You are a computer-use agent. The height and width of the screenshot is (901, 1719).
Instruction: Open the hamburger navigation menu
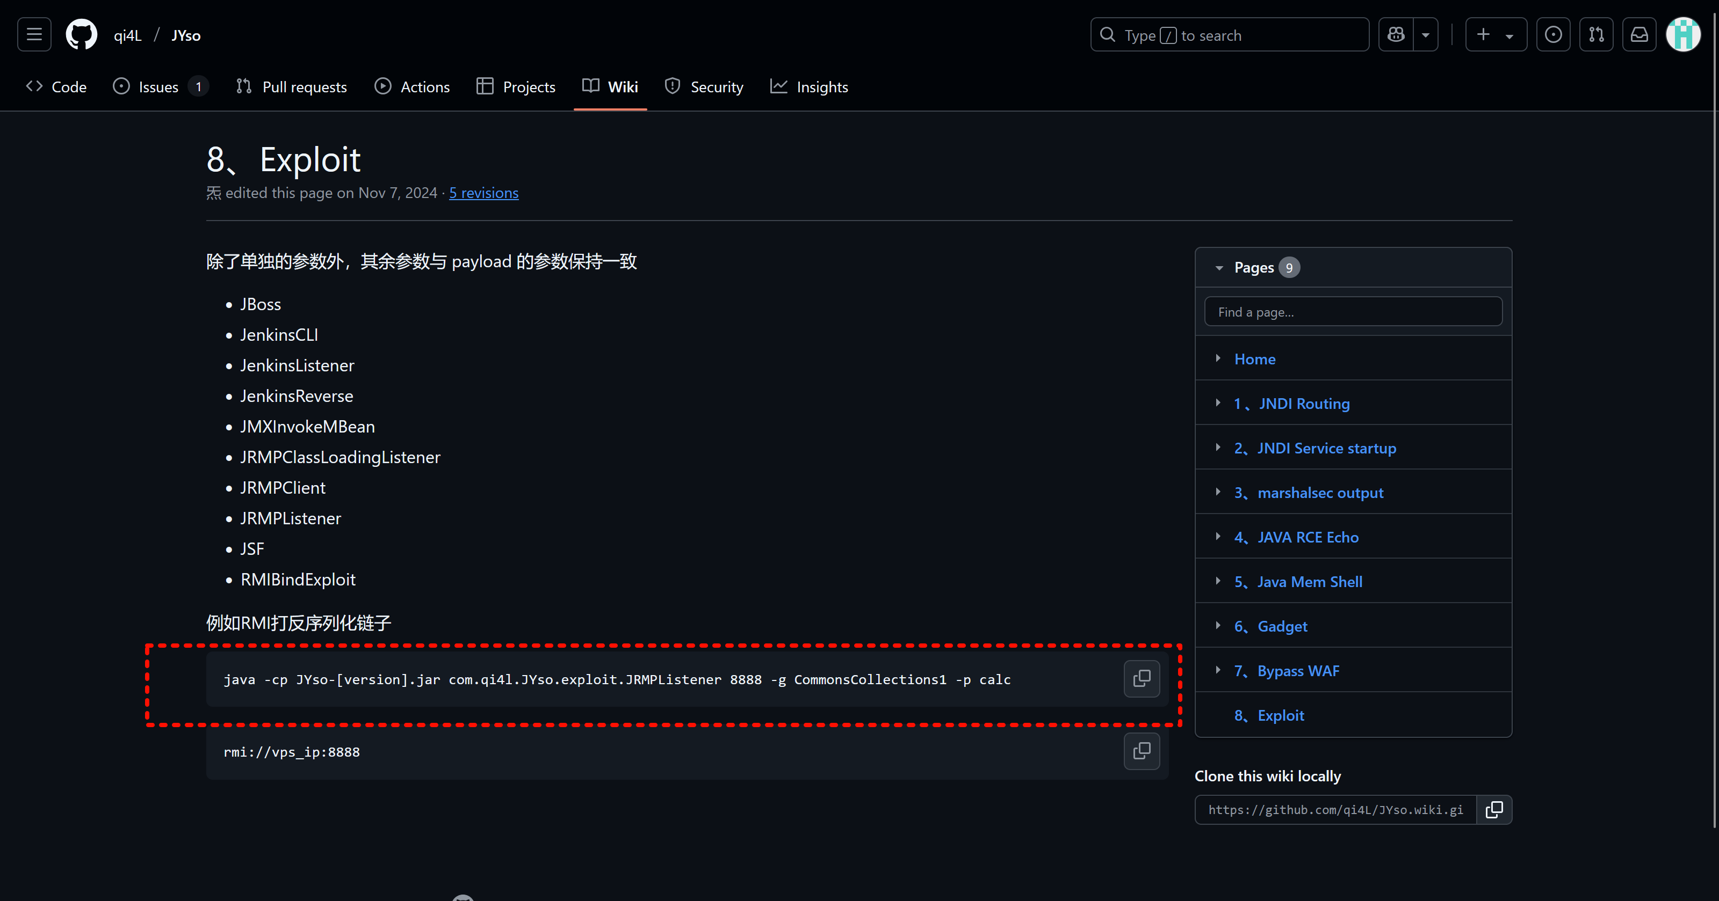point(34,35)
